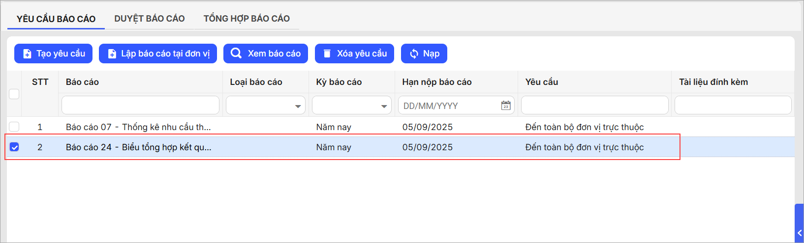Open the Loại báo cáo filter dropdown

click(266, 106)
